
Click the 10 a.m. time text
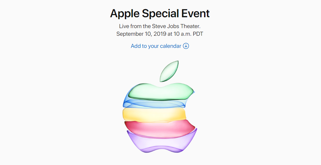183,34
